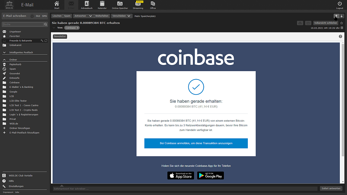Viewport: 347px width, 195px height.
Task: Click the Newsletter tag
Action: pos(60,36)
